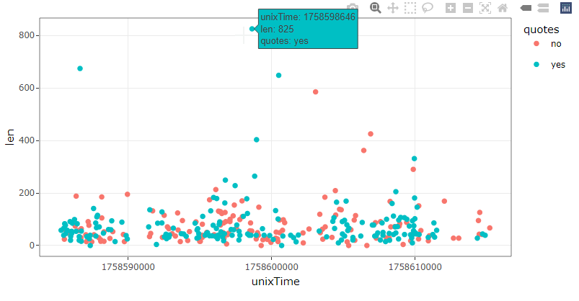Click the x-axis tick label 1758600000
579x301 pixels.
point(271,267)
